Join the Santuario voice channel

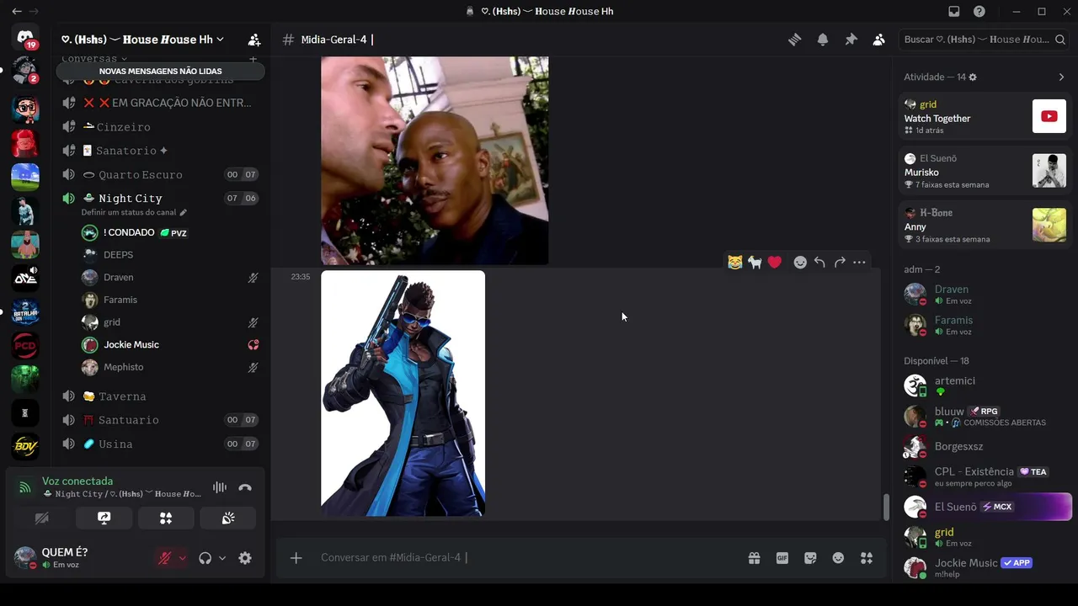pyautogui.click(x=160, y=420)
